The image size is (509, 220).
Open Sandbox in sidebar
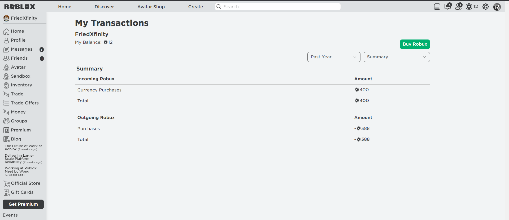point(17,76)
